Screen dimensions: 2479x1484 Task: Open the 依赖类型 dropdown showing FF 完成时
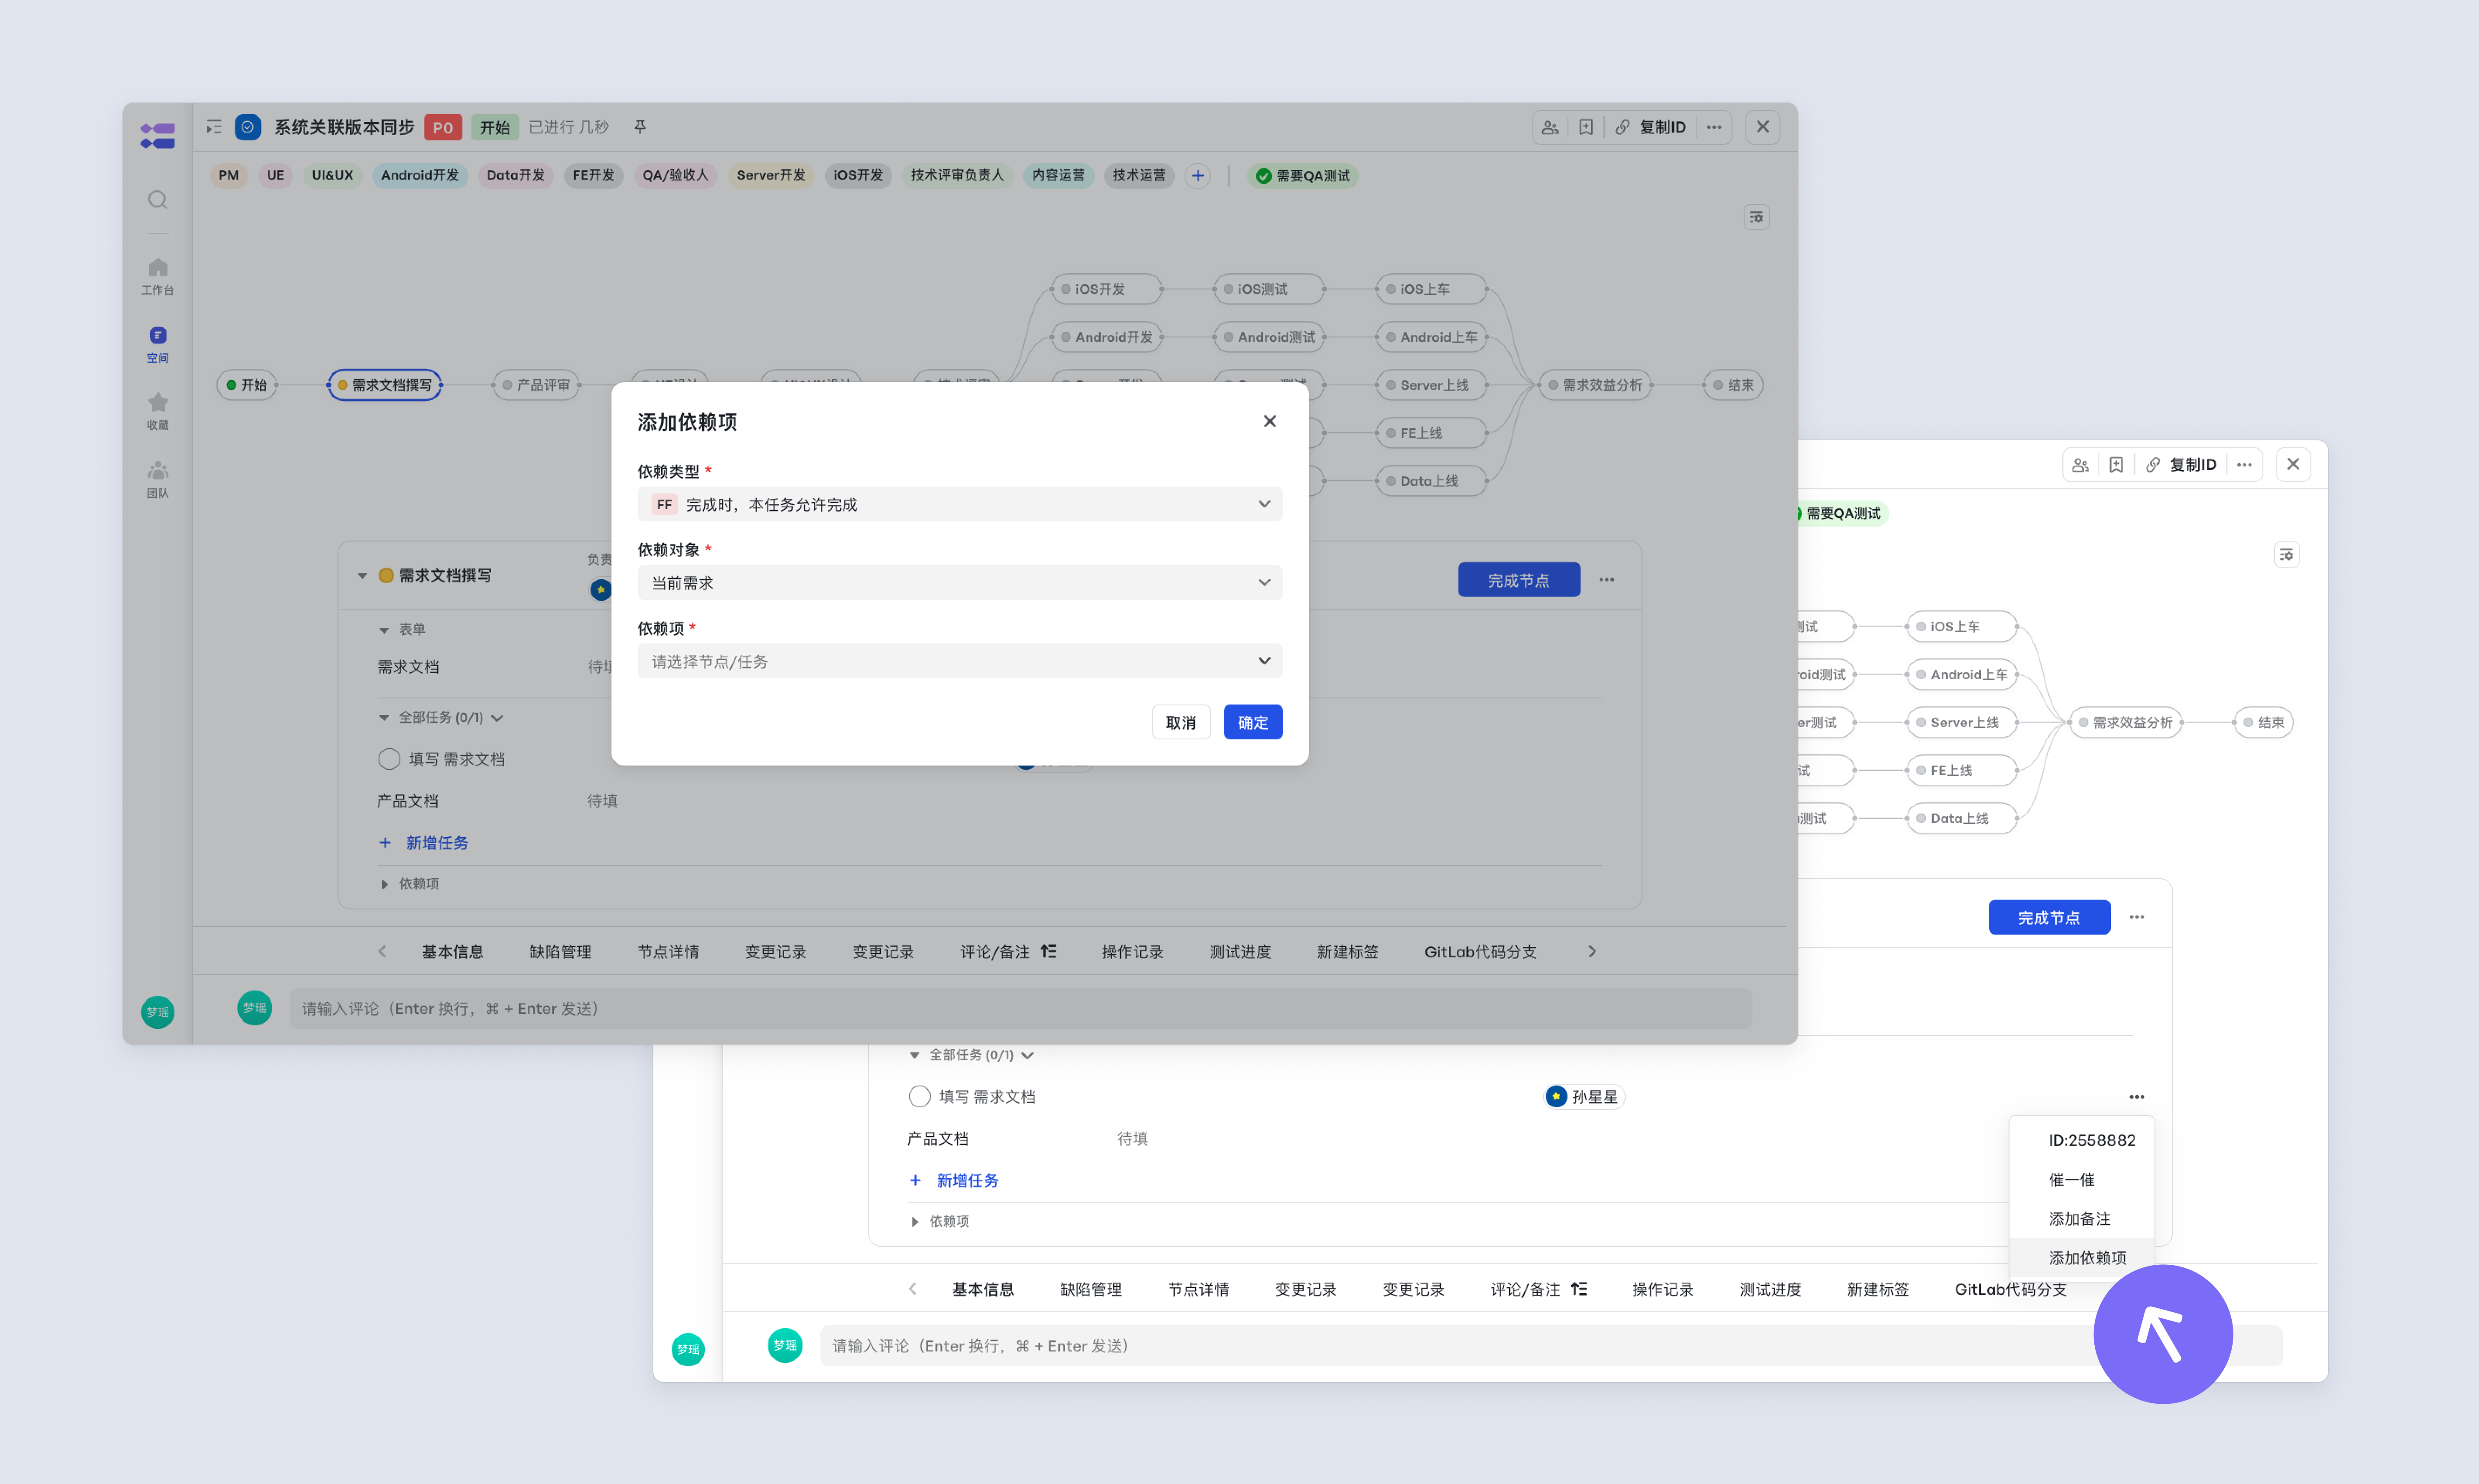(960, 504)
